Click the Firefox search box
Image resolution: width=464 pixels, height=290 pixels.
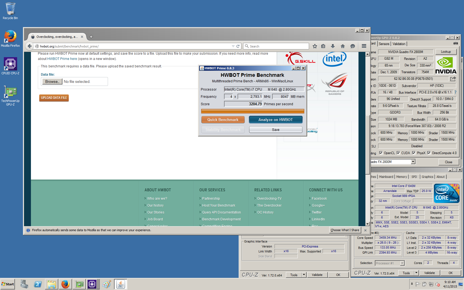pos(276,46)
